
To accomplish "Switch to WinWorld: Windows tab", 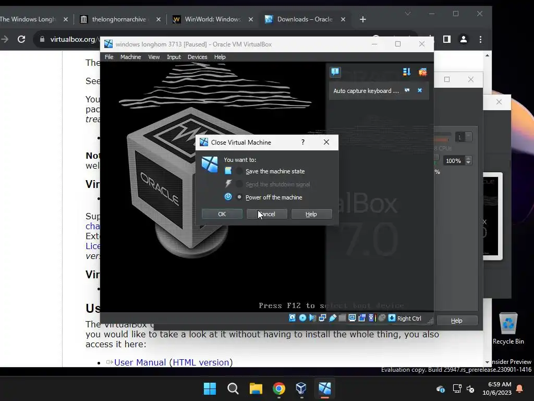I will click(x=213, y=19).
